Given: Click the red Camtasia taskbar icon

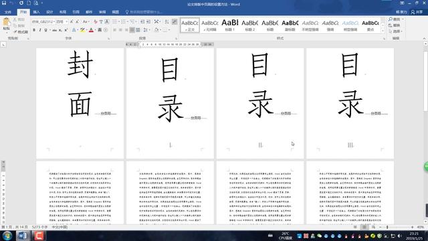Looking at the screenshot, I should pyautogui.click(x=39, y=236).
